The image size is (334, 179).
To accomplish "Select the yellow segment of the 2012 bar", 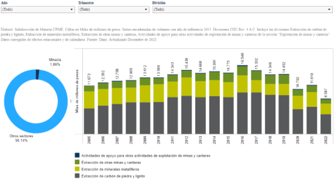I will 187,86.
